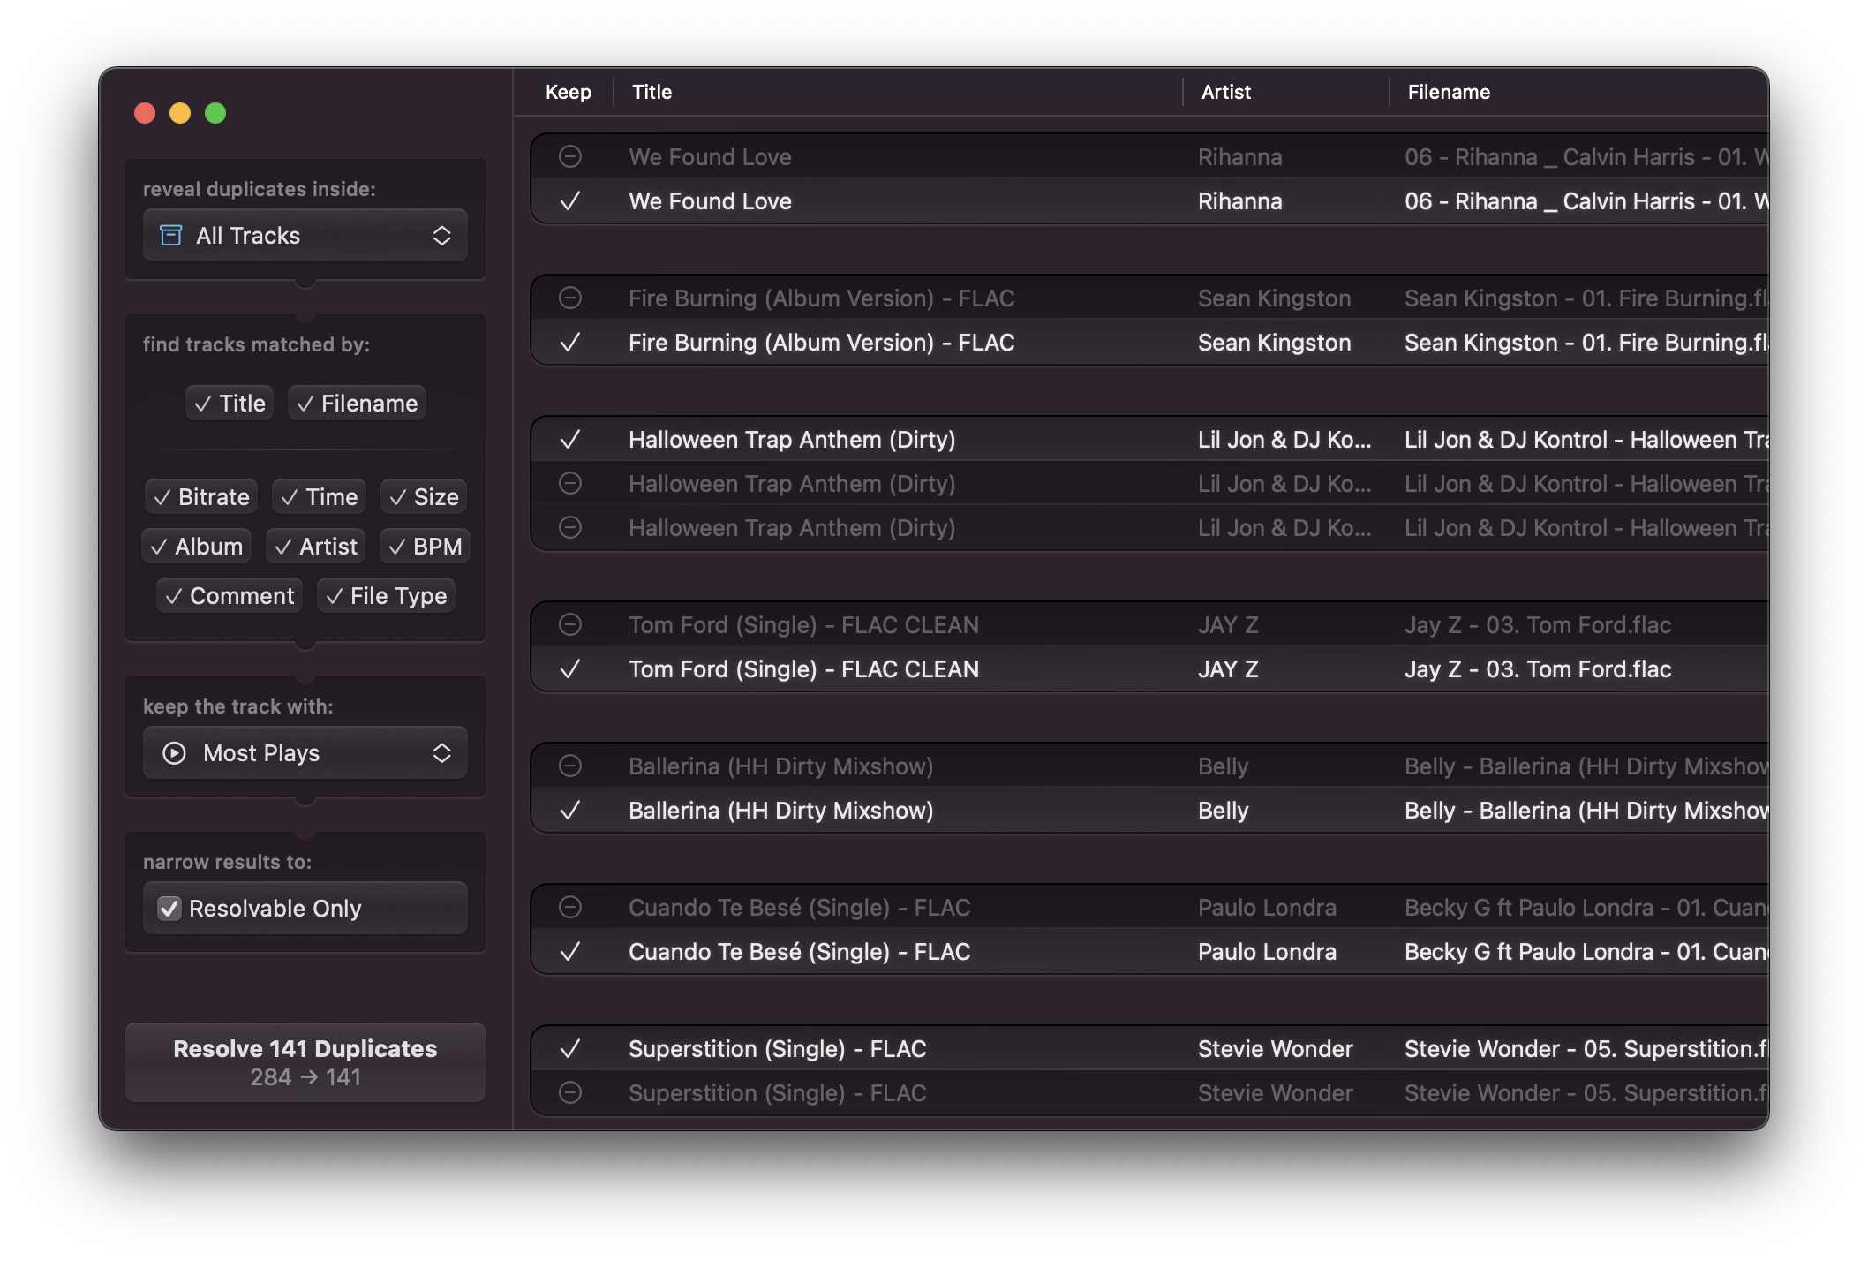This screenshot has height=1261, width=1868.
Task: Open the Most Plays dropdown
Action: point(305,752)
